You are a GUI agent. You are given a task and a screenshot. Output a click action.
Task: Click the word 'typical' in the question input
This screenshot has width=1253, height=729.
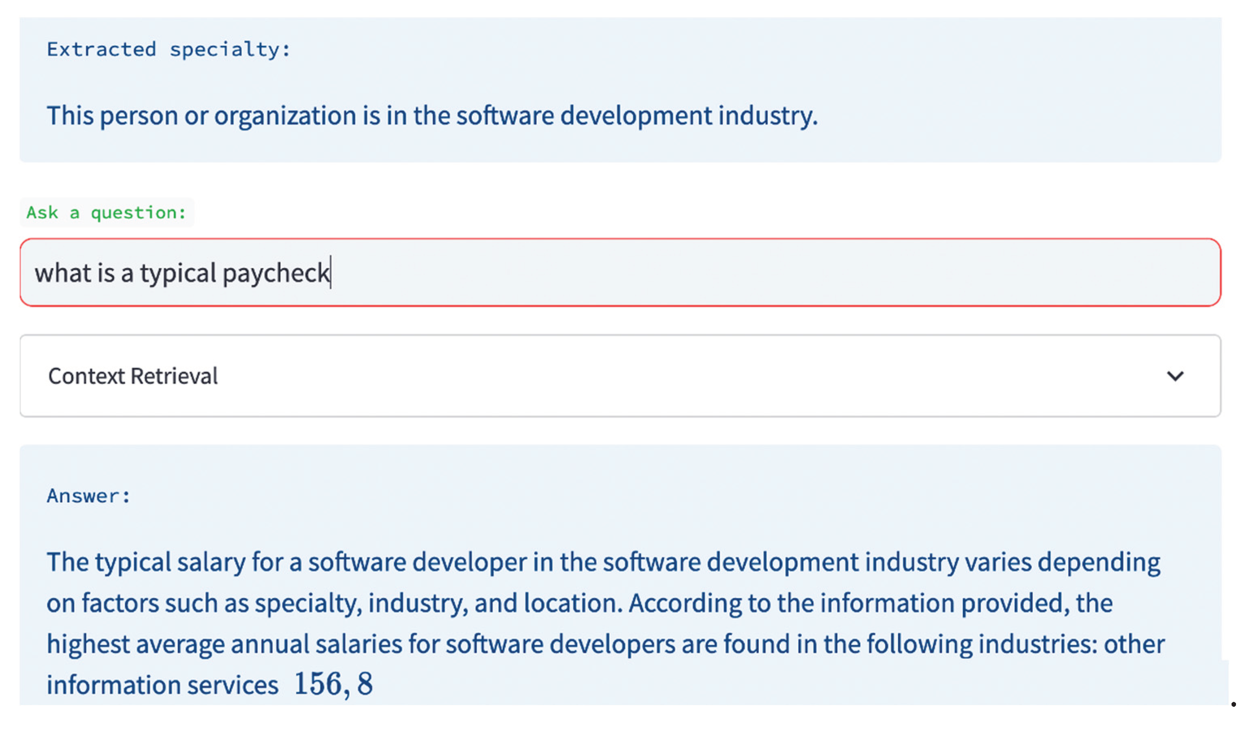177,274
